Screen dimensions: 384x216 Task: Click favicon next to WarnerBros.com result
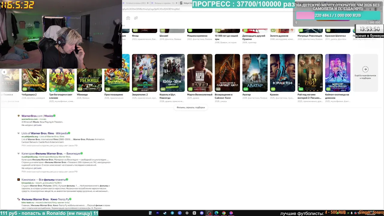[19, 116]
